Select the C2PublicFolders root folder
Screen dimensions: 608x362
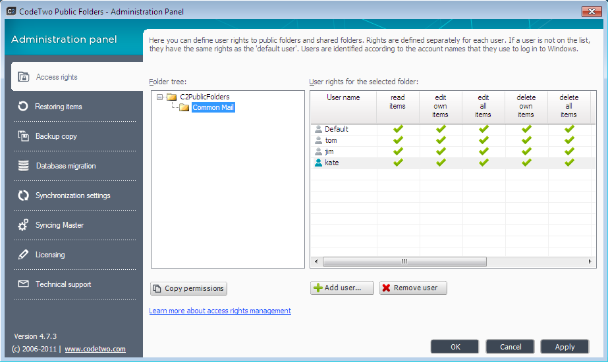205,97
